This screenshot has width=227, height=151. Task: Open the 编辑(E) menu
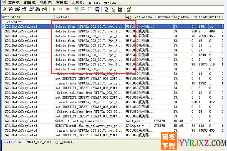[x=30, y=2]
